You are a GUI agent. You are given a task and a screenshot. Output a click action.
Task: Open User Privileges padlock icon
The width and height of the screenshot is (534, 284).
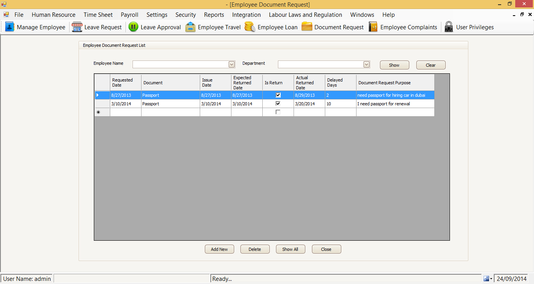tap(449, 27)
